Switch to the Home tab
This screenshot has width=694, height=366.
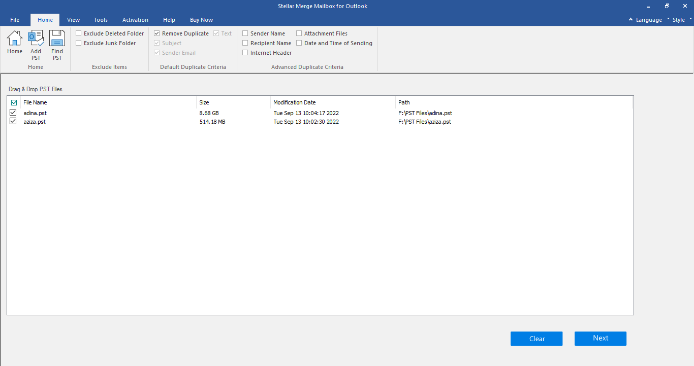point(45,20)
